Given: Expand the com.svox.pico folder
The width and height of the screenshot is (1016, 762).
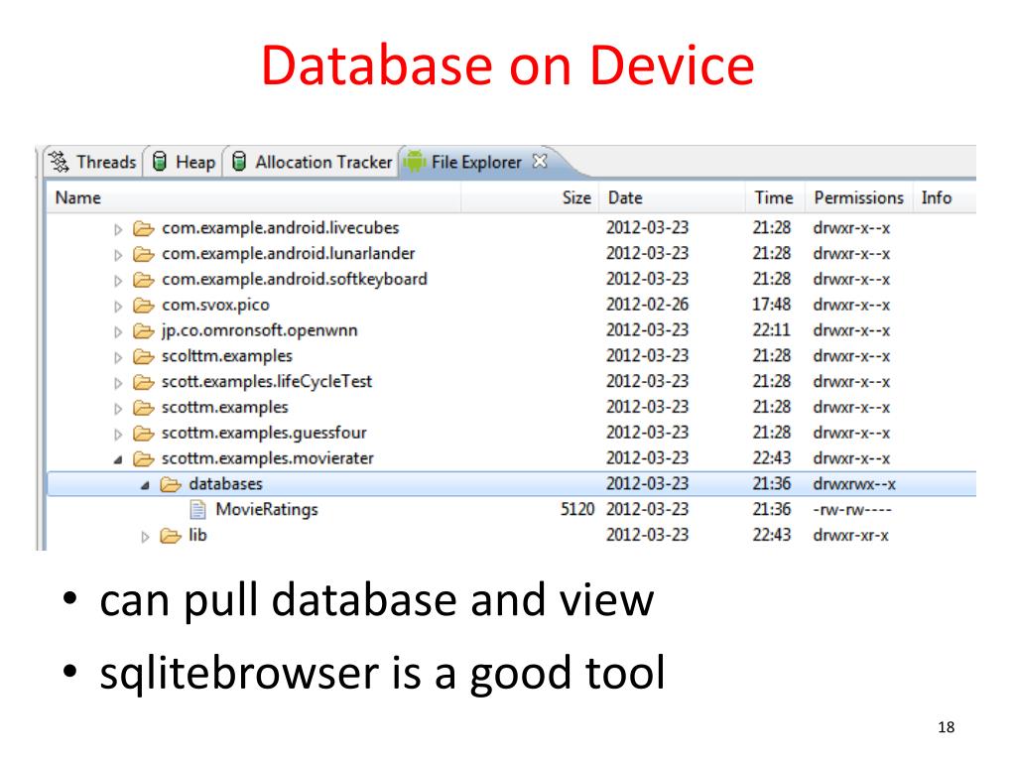Looking at the screenshot, I should pos(118,306).
